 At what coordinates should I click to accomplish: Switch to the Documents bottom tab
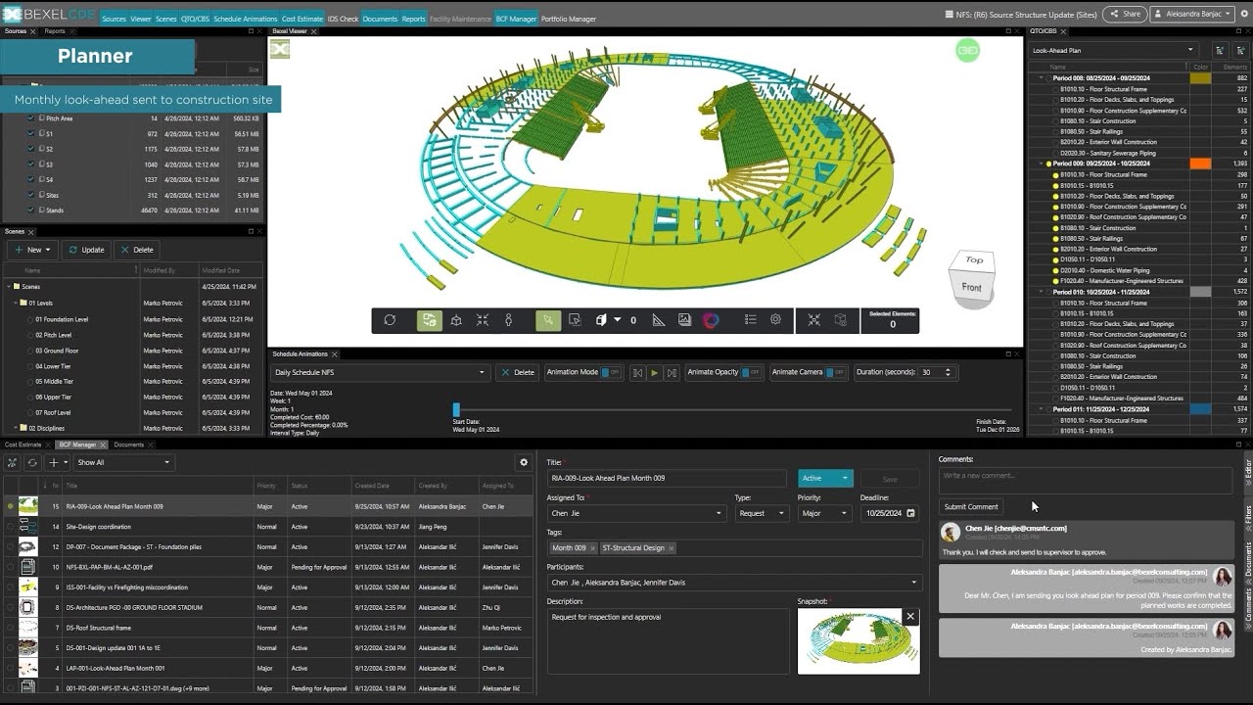click(x=129, y=445)
